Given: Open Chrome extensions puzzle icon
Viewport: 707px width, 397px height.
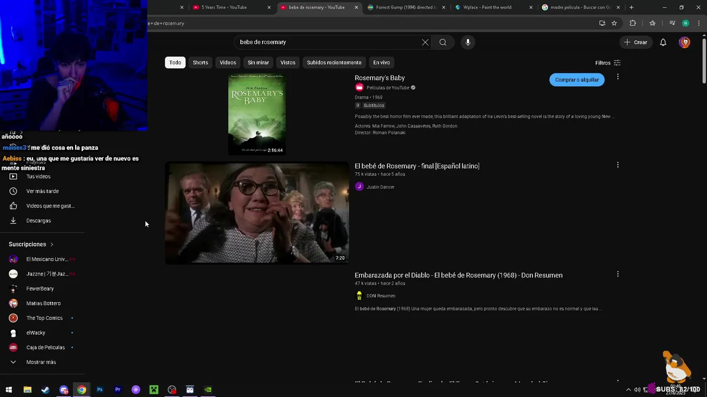Looking at the screenshot, I should click(633, 23).
